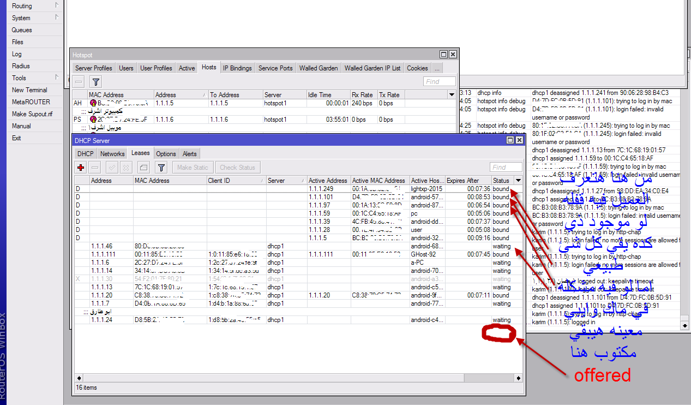Select Make Supout.rif in the sidebar
691x405 pixels.
(32, 114)
